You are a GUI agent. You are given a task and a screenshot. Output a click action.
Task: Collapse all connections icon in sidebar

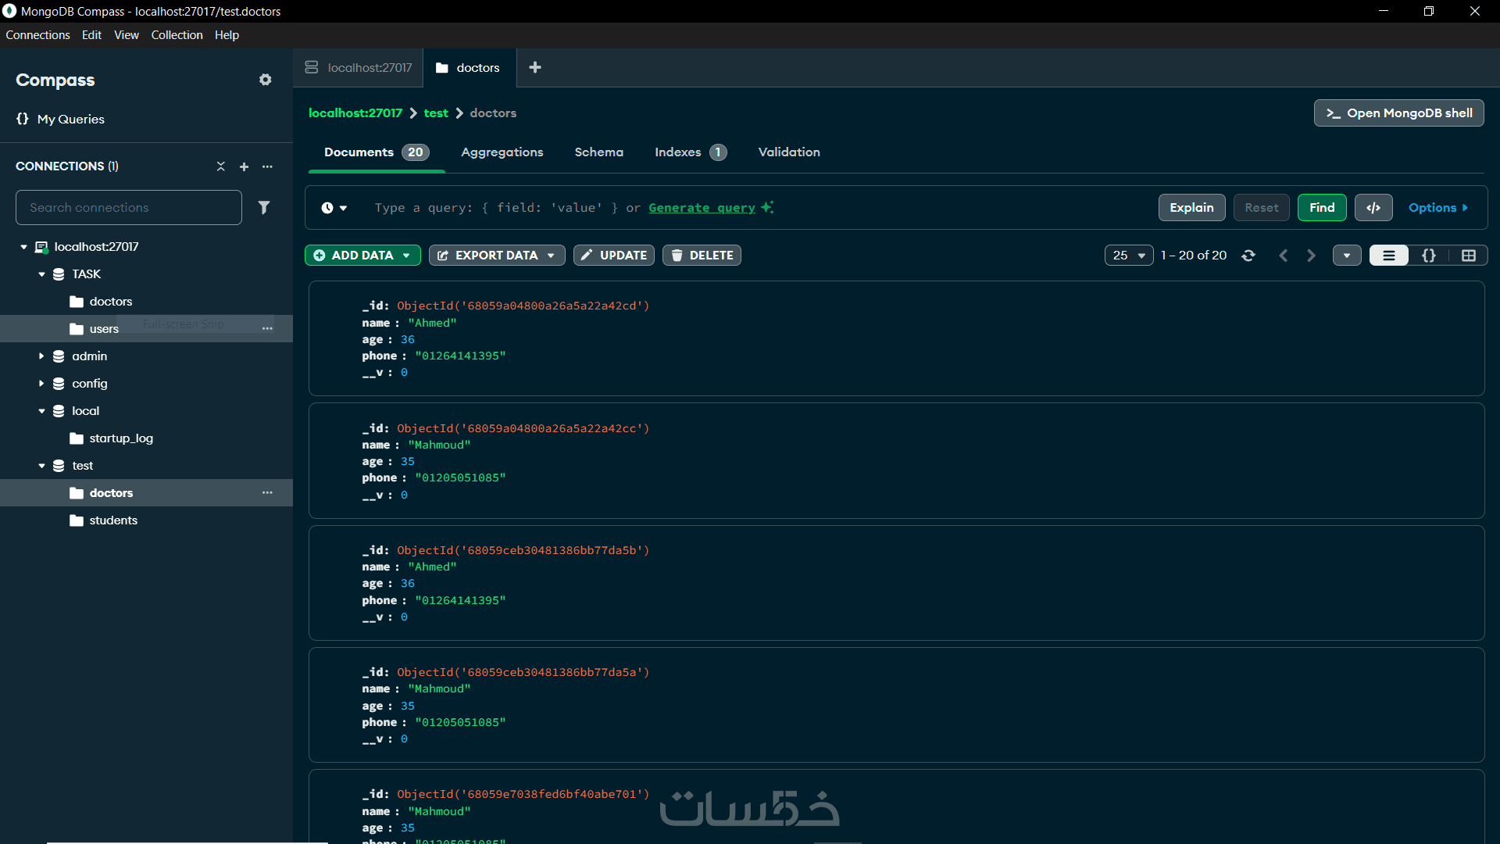point(220,166)
